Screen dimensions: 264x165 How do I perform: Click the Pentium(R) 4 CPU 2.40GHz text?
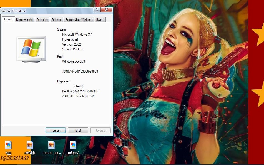click(80, 91)
